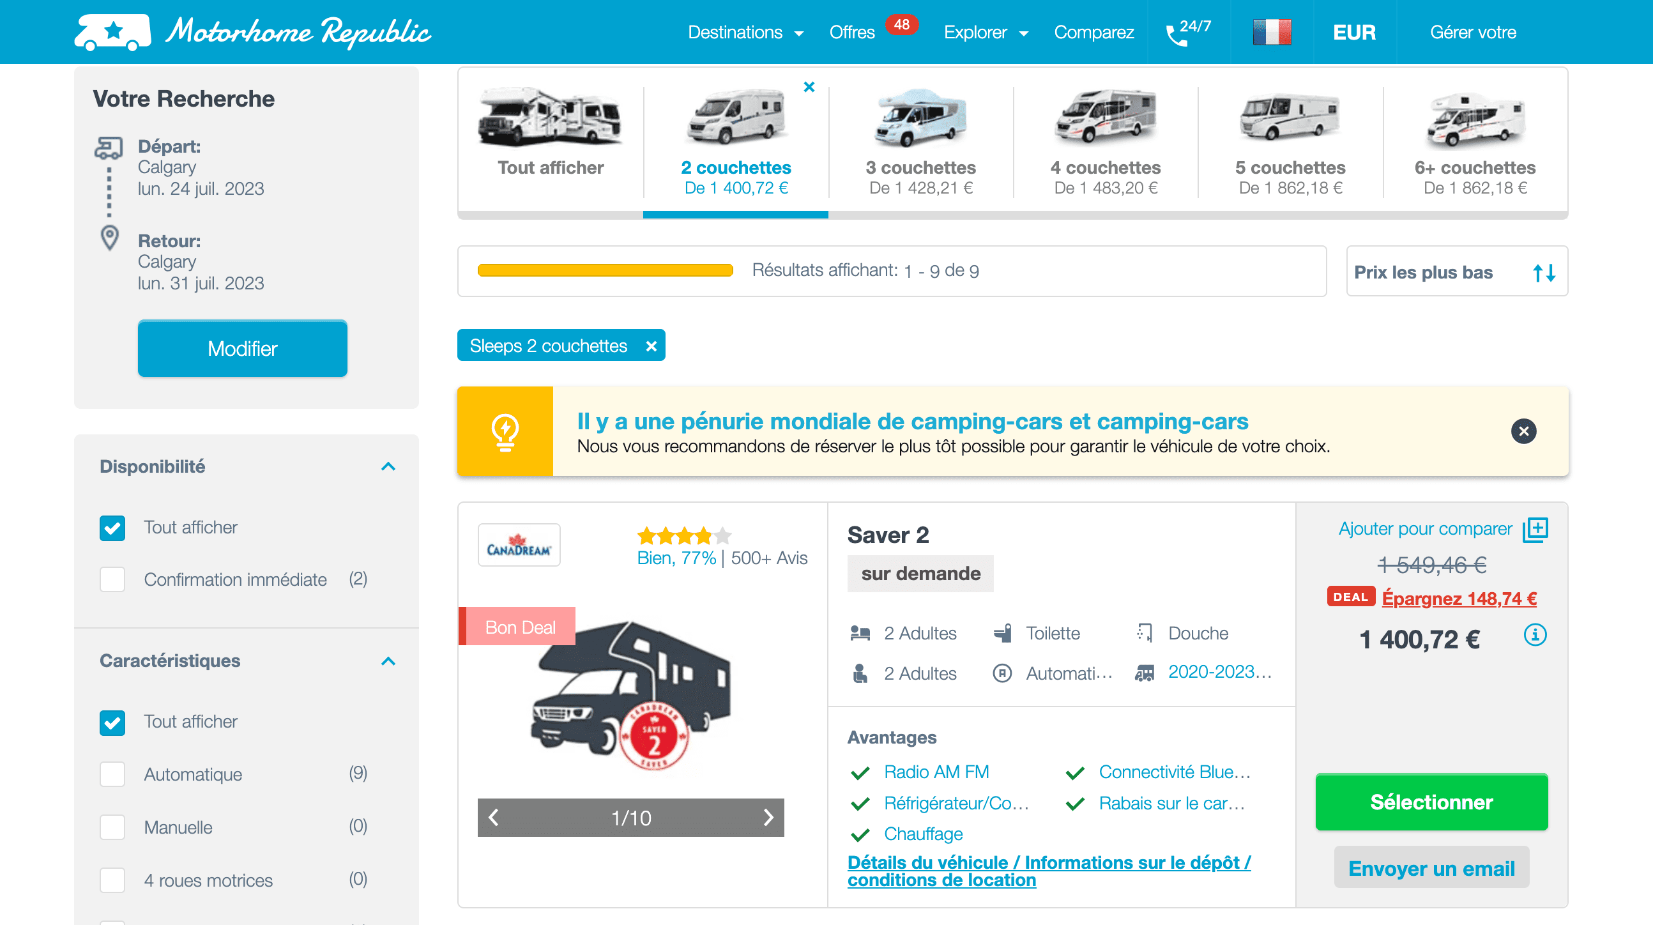Open the EUR currency selector
The height and width of the screenshot is (925, 1653).
(x=1354, y=32)
